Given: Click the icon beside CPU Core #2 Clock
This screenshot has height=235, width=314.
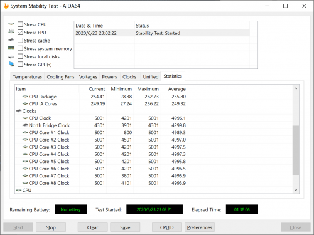Looking at the screenshot, I should click(x=25, y=140).
